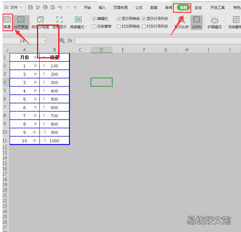Open the 插入 ribbon tab
Screen dimensions: 241x232
102,8
